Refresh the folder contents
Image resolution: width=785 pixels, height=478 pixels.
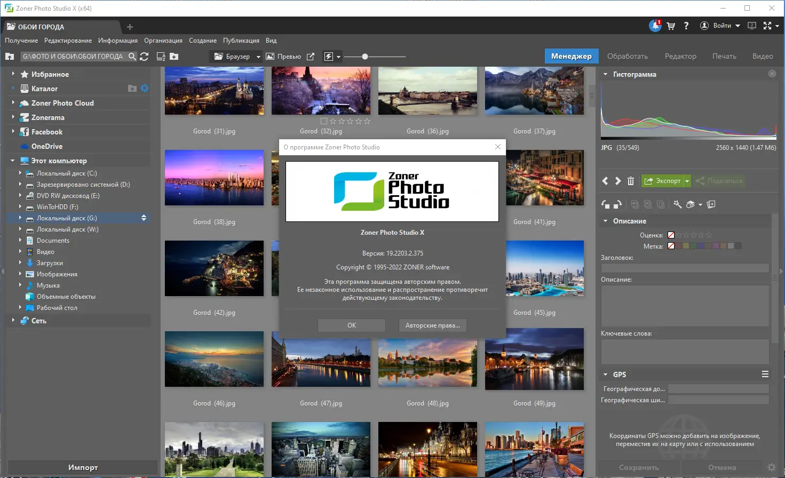[x=144, y=57]
